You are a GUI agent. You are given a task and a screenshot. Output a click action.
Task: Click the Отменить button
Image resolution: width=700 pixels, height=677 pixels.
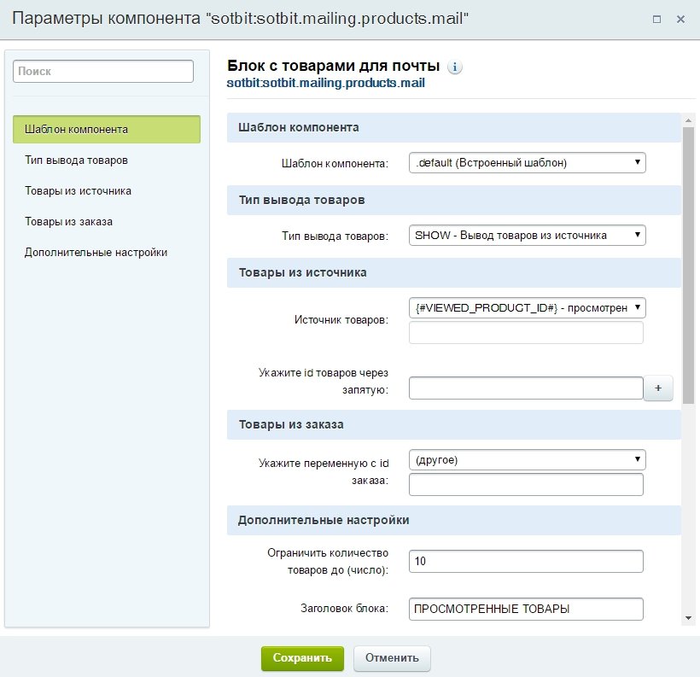[392, 658]
